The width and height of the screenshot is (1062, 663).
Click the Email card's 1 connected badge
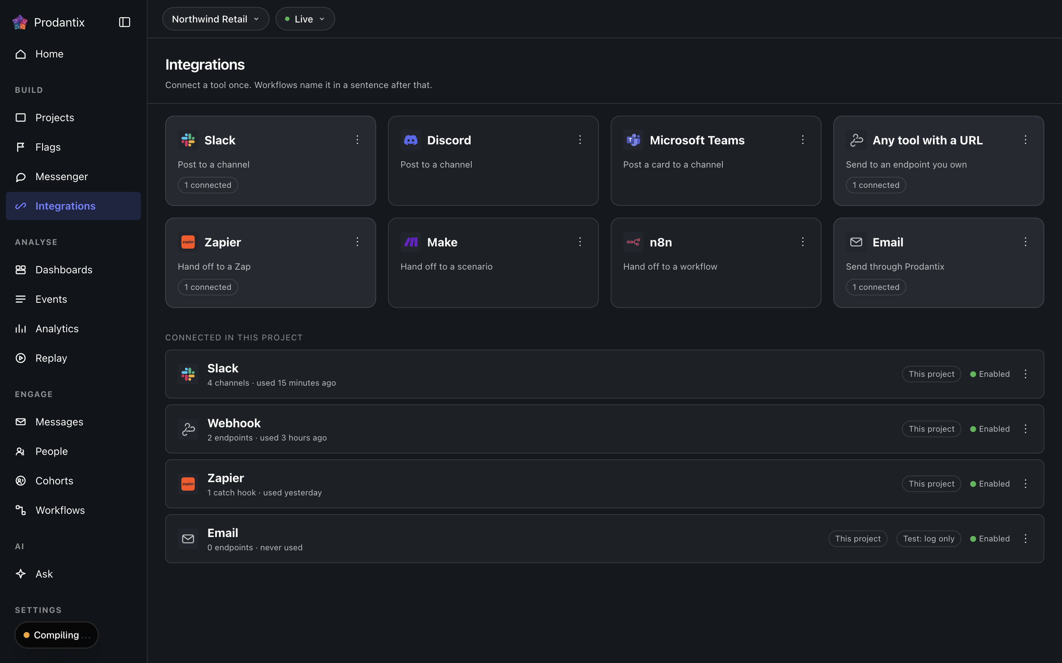click(x=876, y=287)
